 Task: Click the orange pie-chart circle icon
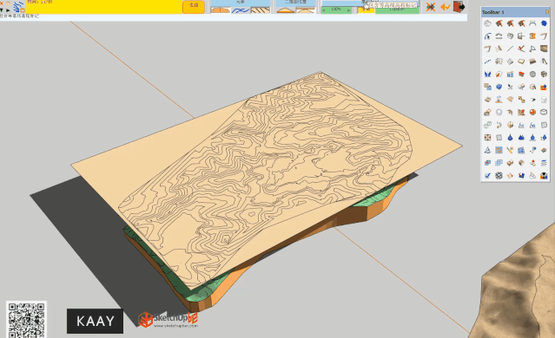click(532, 112)
